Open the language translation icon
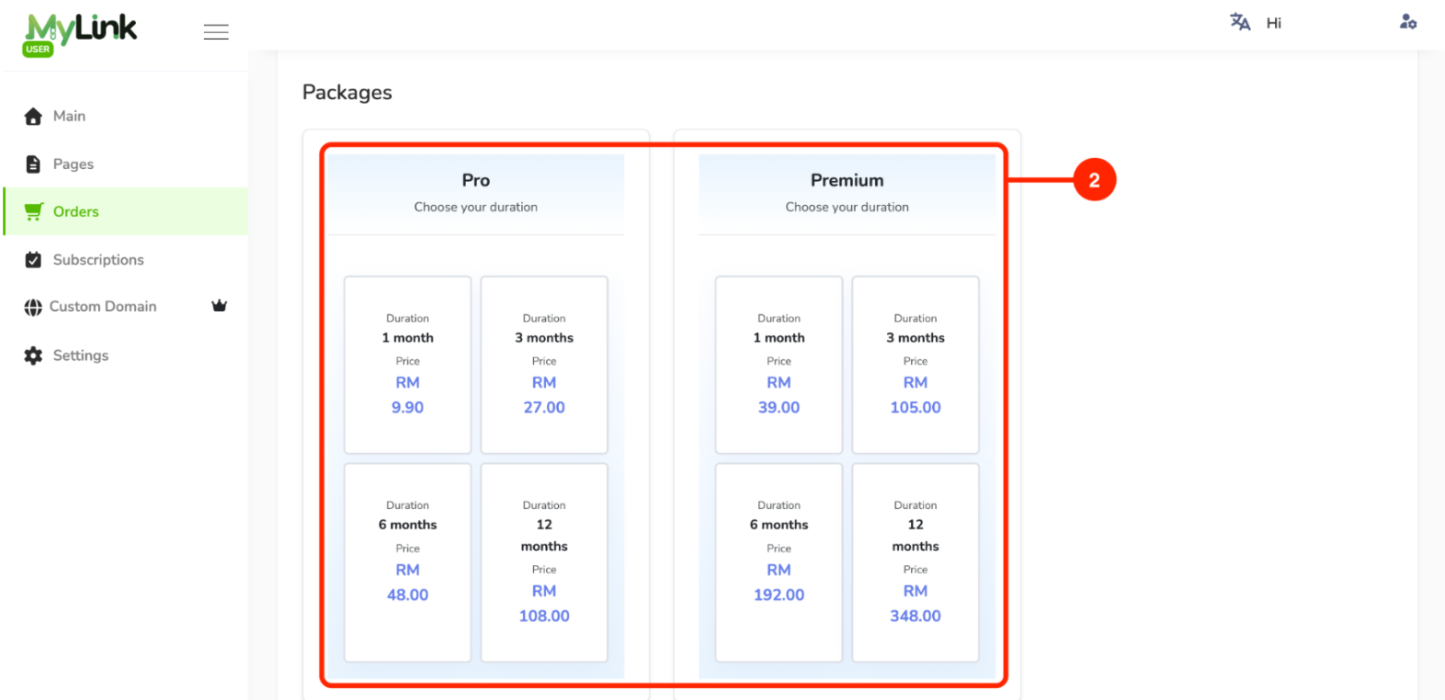 1240,22
